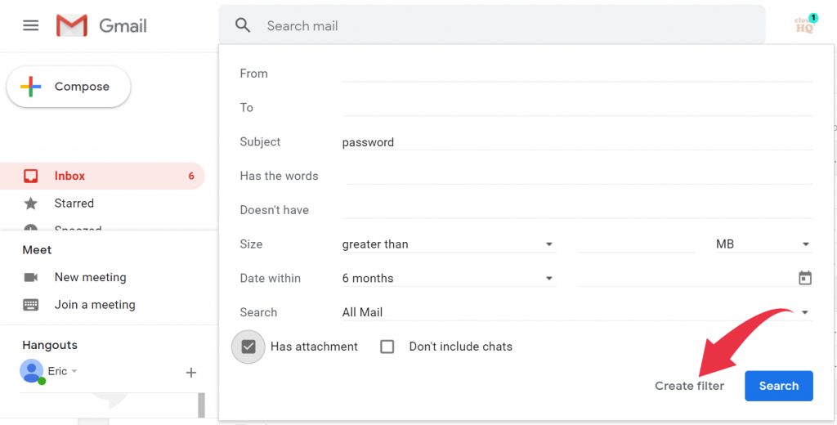
Task: Click into the From input field
Action: tap(578, 74)
